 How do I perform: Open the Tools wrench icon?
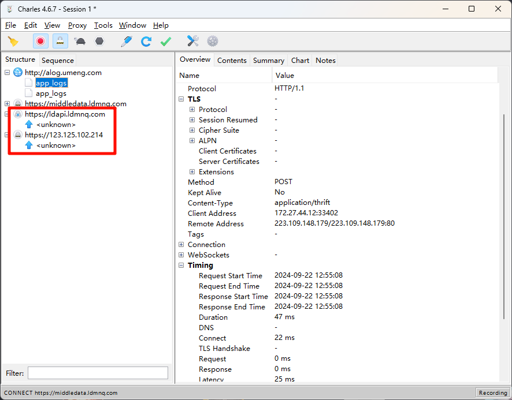click(x=193, y=41)
